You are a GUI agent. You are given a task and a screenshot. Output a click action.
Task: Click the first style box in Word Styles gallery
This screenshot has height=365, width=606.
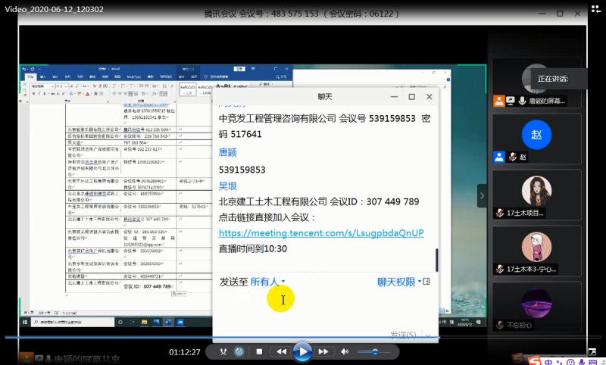click(188, 89)
